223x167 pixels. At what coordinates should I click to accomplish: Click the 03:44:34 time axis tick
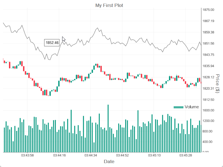91,155
